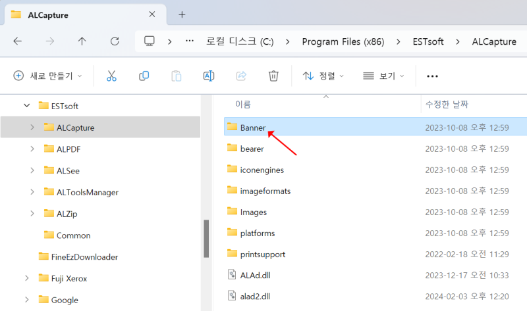Navigate to Program Files (x86) breadcrumb
This screenshot has width=527, height=311.
(343, 41)
